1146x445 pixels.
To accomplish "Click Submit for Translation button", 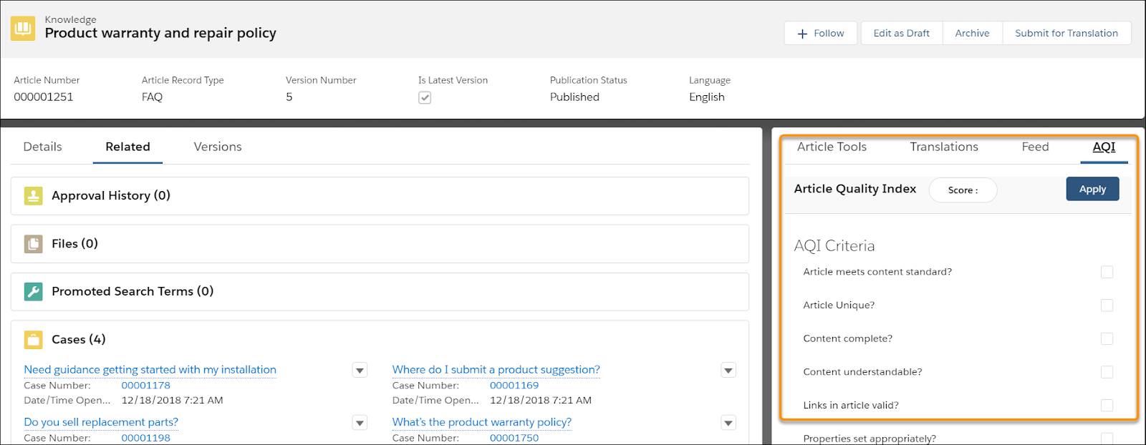I will coord(1066,33).
